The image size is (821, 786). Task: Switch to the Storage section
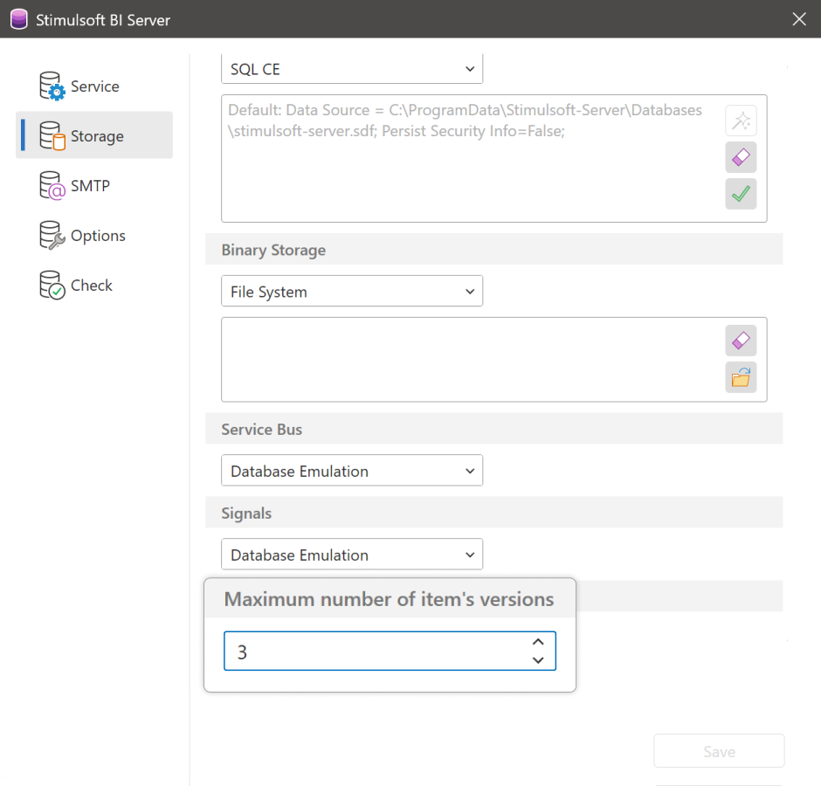(x=94, y=136)
